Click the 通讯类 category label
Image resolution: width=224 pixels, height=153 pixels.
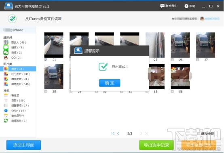point(8,38)
